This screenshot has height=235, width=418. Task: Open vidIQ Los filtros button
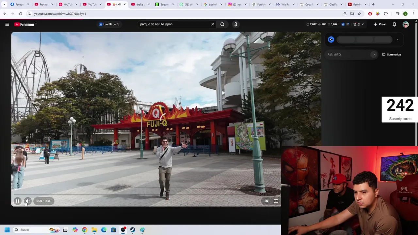[x=109, y=24]
